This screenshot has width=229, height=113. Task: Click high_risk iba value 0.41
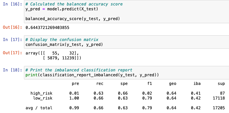[196, 93]
